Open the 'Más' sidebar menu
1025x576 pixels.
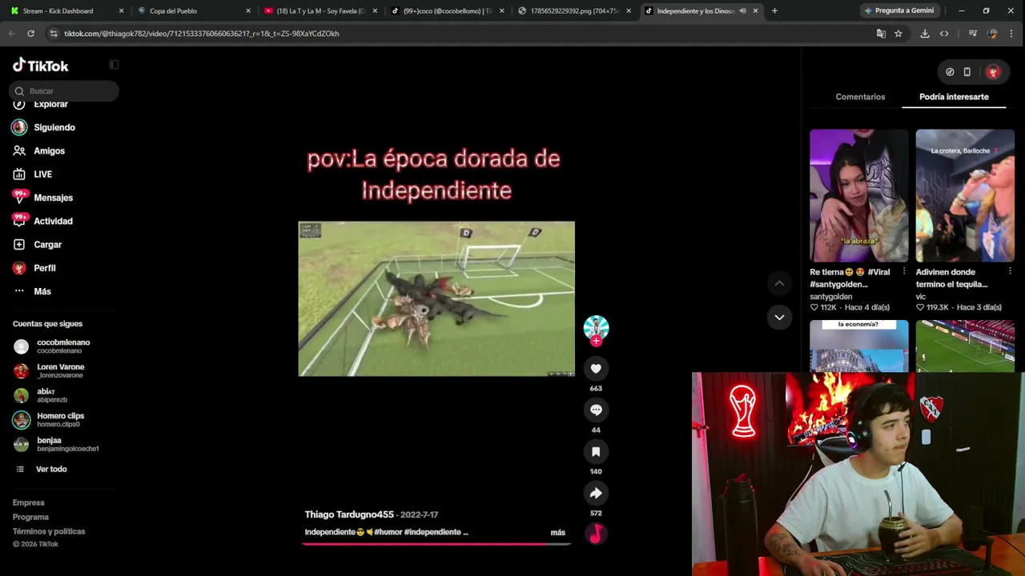[42, 291]
